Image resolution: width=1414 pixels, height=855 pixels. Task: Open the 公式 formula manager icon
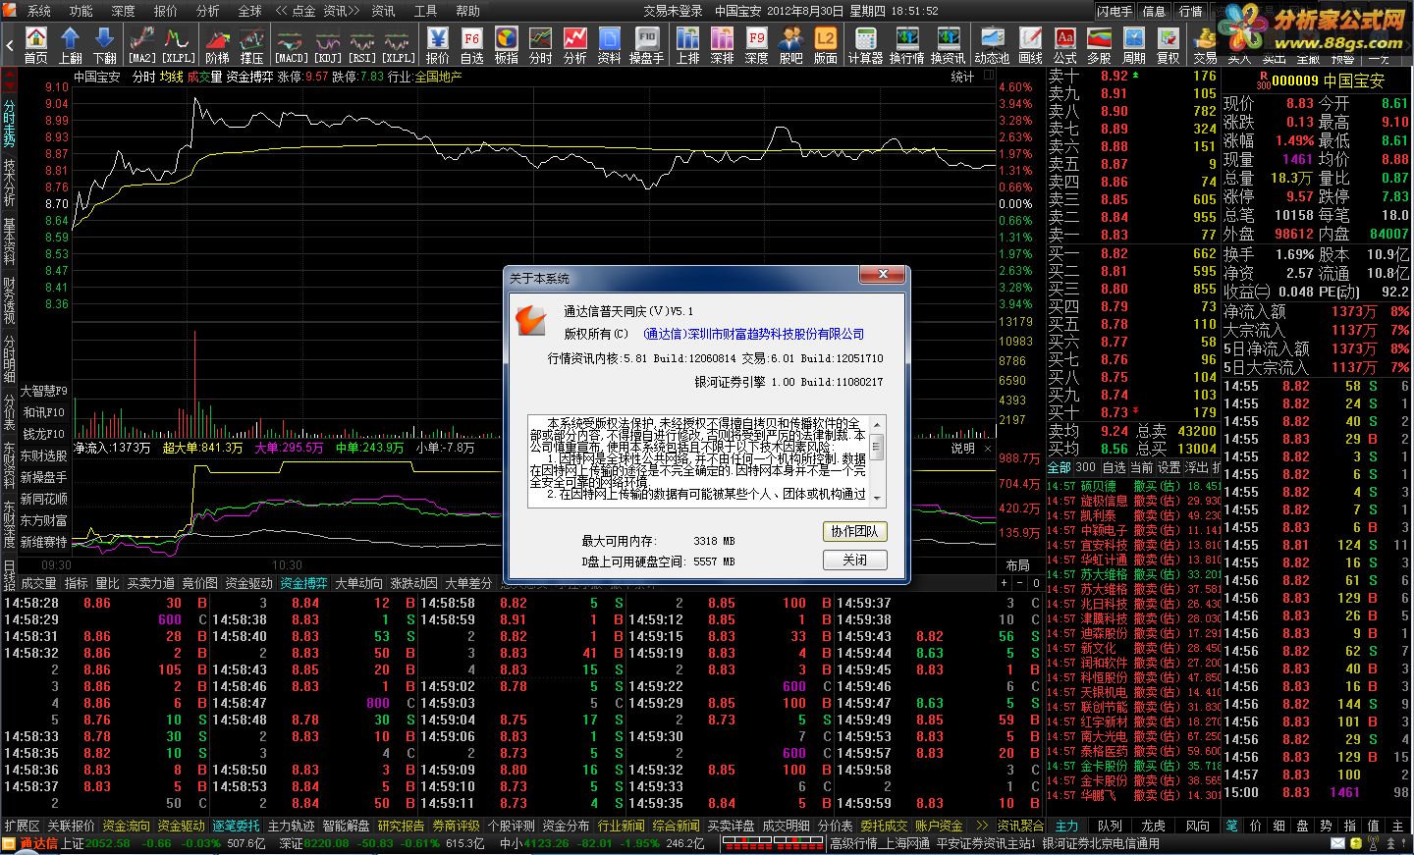point(1065,45)
